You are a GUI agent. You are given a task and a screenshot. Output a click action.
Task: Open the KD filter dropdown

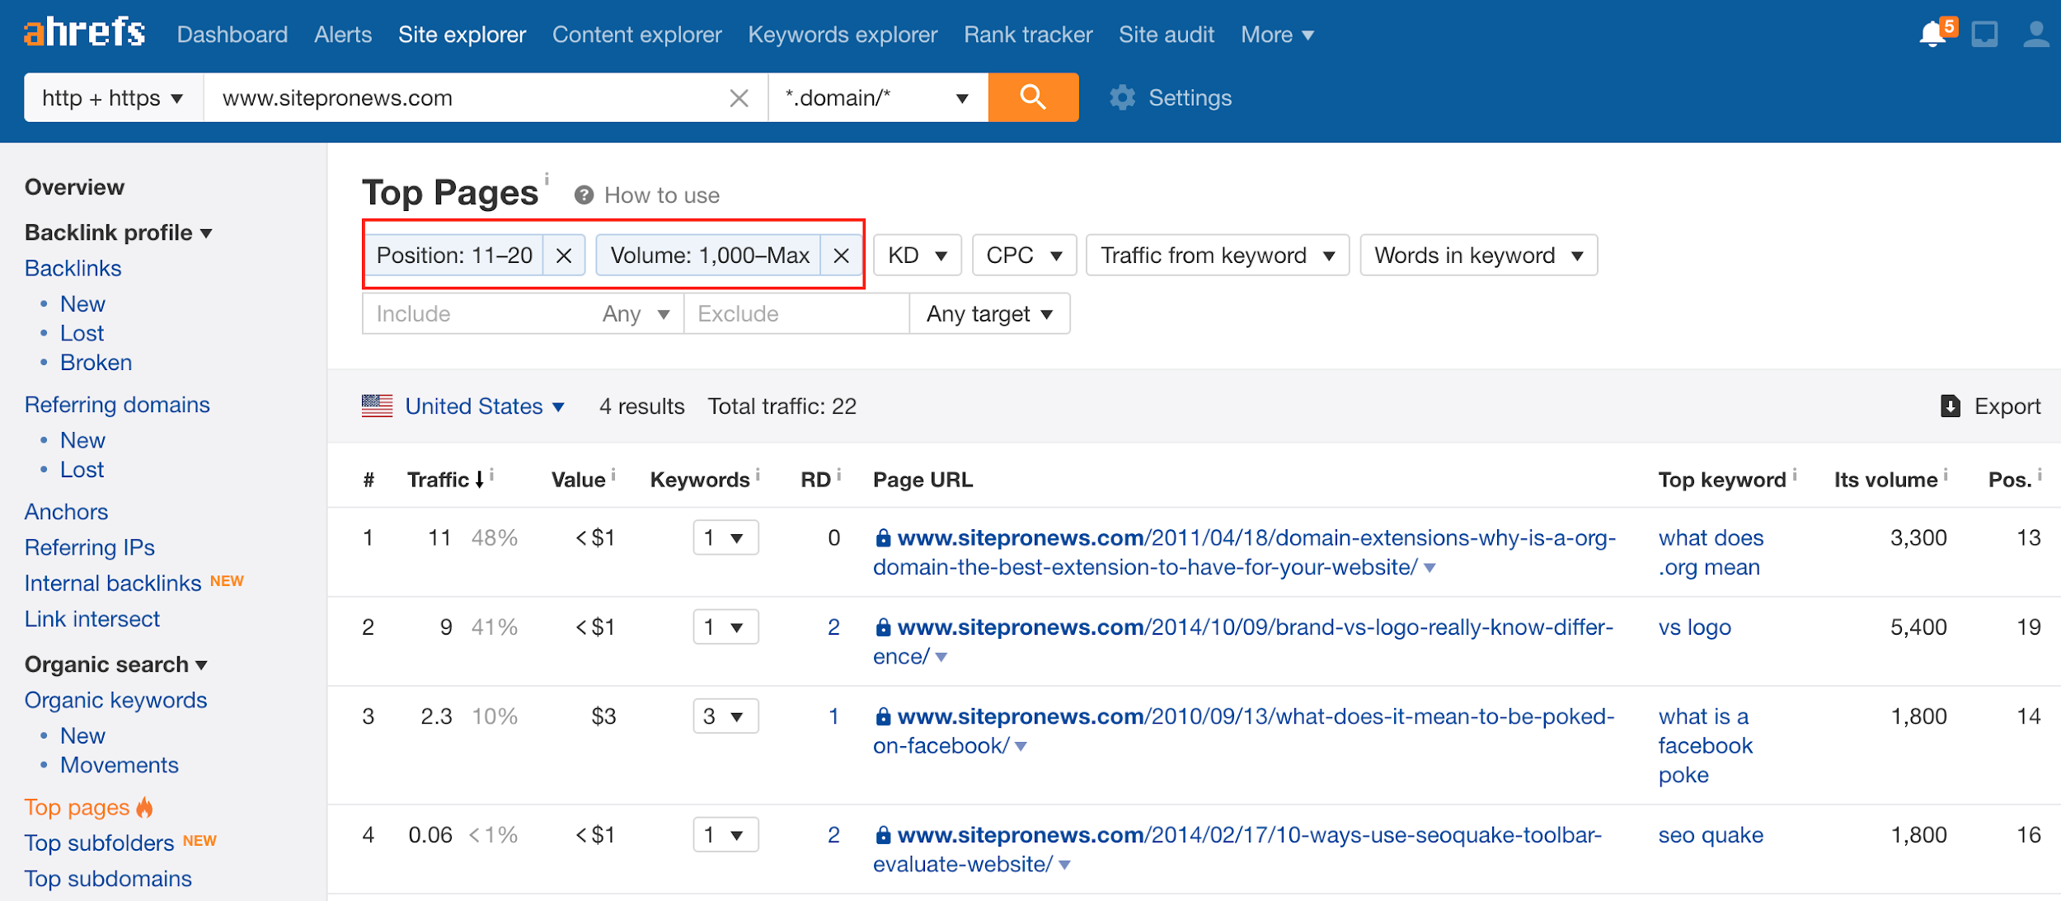coord(918,256)
